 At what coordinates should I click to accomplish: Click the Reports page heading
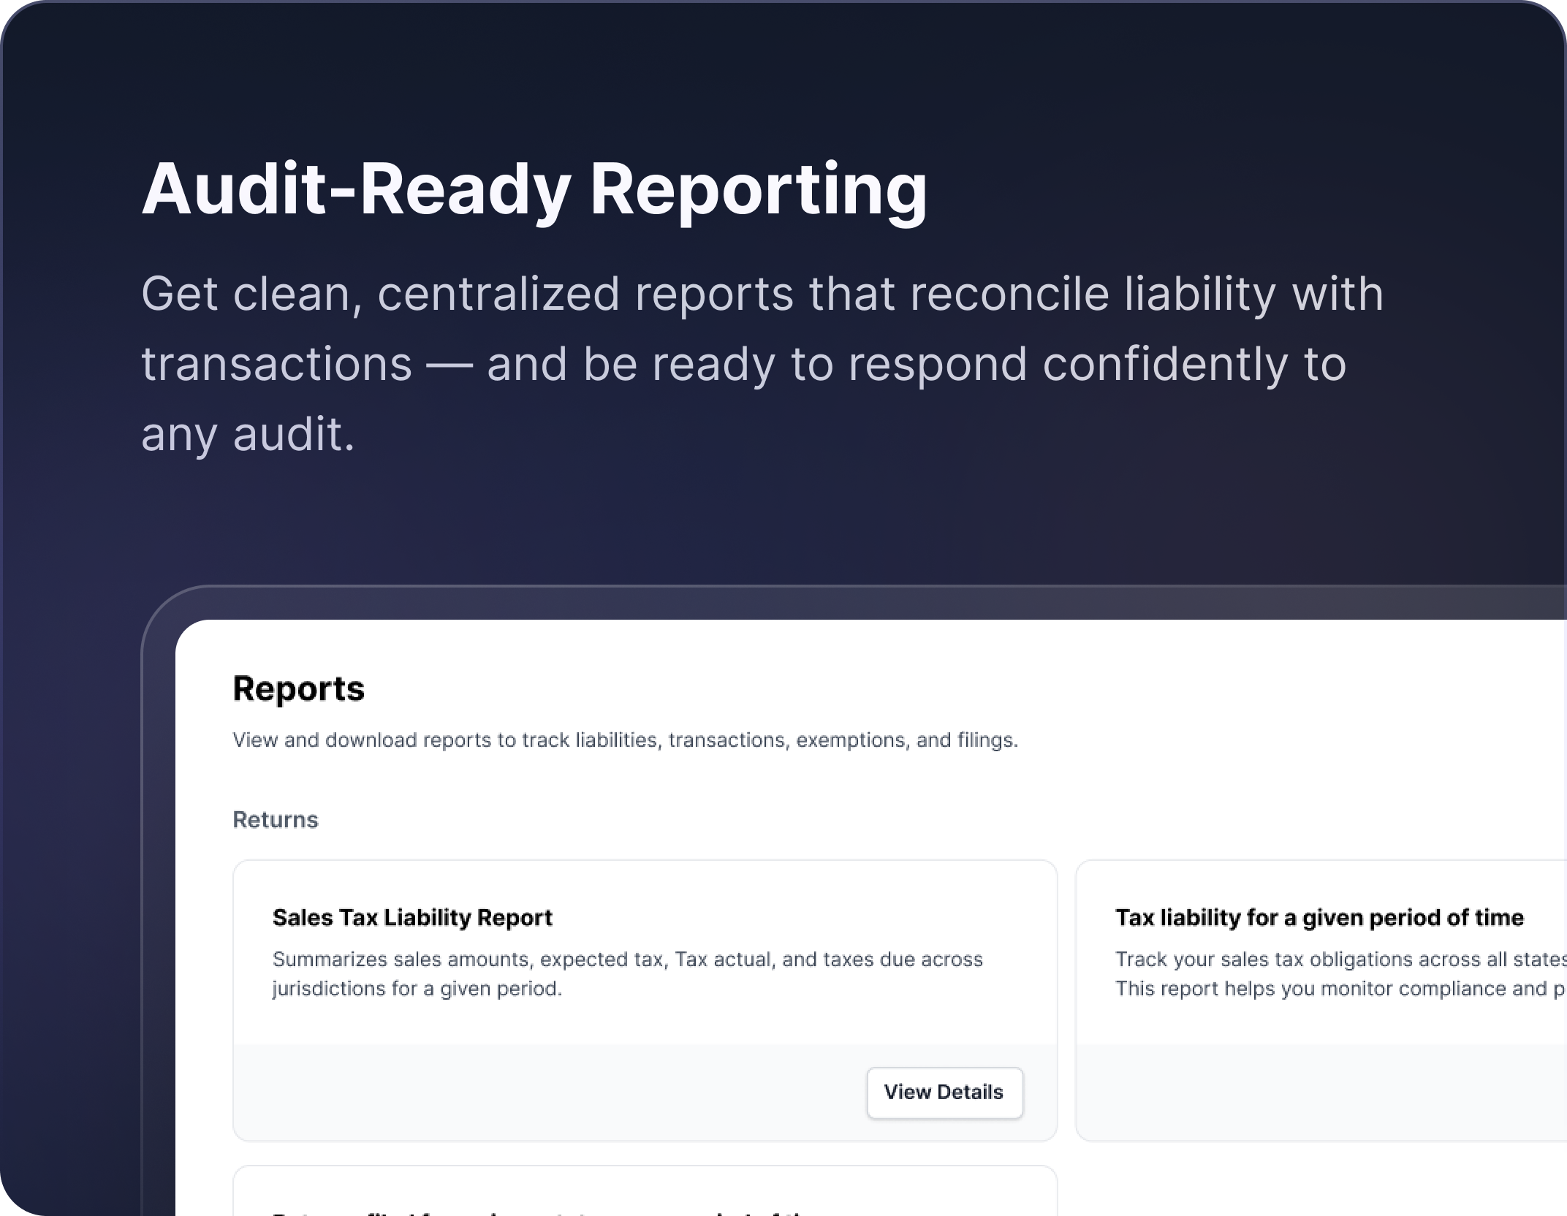tap(298, 688)
